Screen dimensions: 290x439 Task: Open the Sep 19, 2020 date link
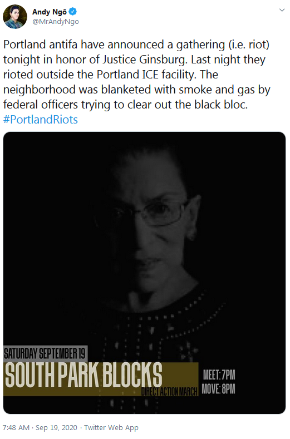click(56, 427)
